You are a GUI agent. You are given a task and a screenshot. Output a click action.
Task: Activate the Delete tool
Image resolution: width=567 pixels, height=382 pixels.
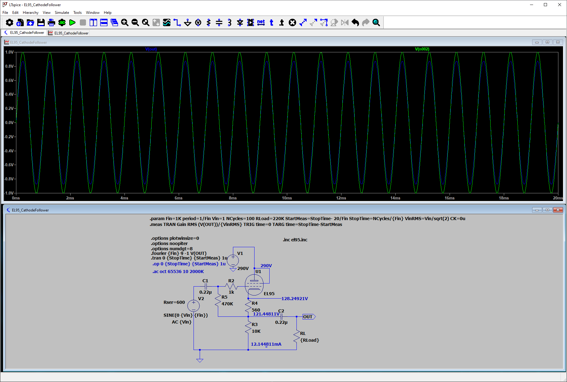pos(292,22)
